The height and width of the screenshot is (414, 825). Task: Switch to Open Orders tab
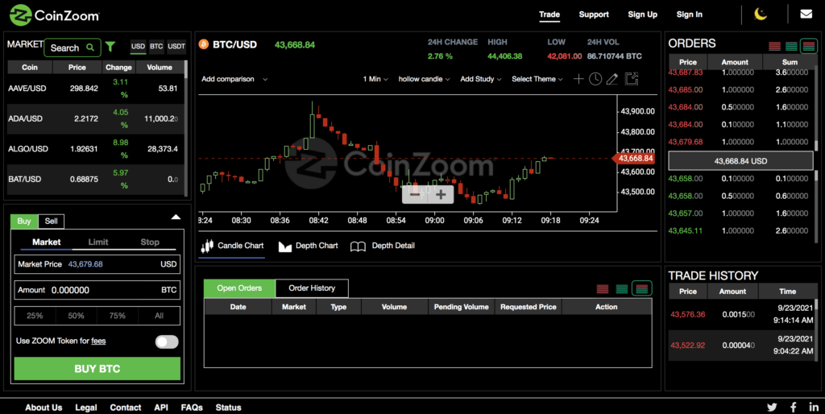239,288
